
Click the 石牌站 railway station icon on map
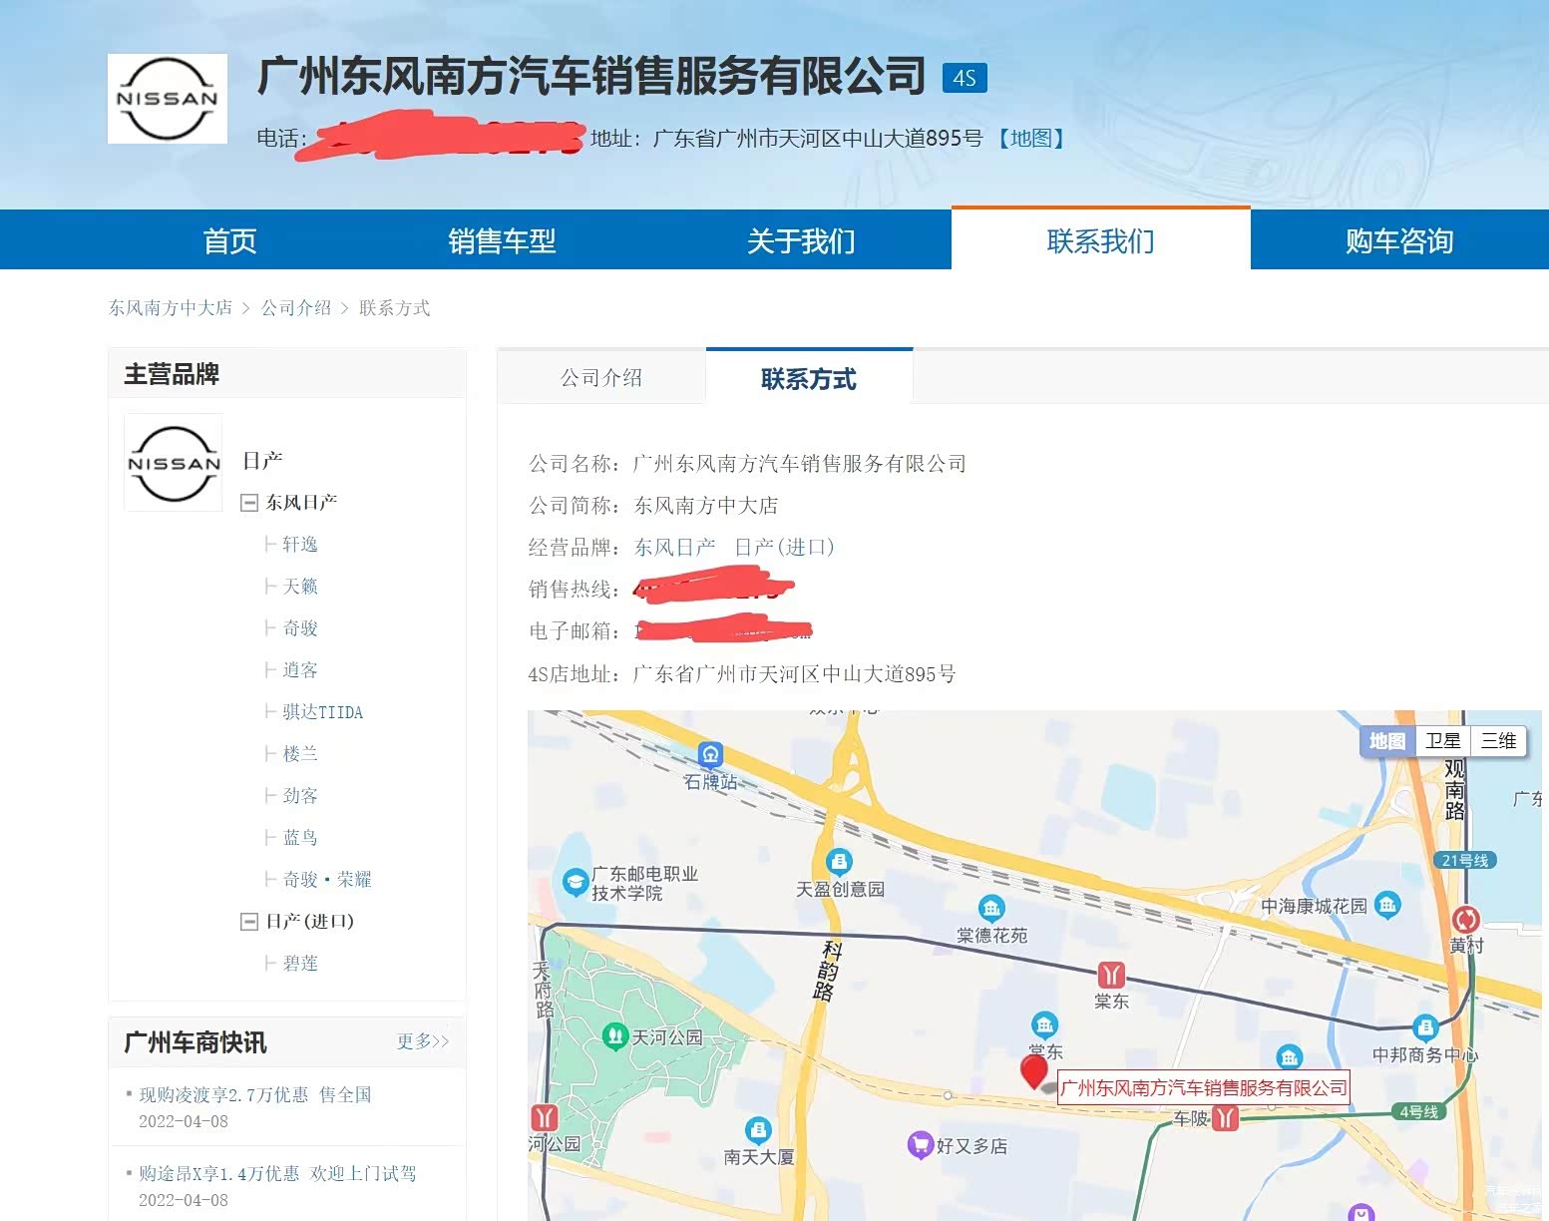[710, 755]
